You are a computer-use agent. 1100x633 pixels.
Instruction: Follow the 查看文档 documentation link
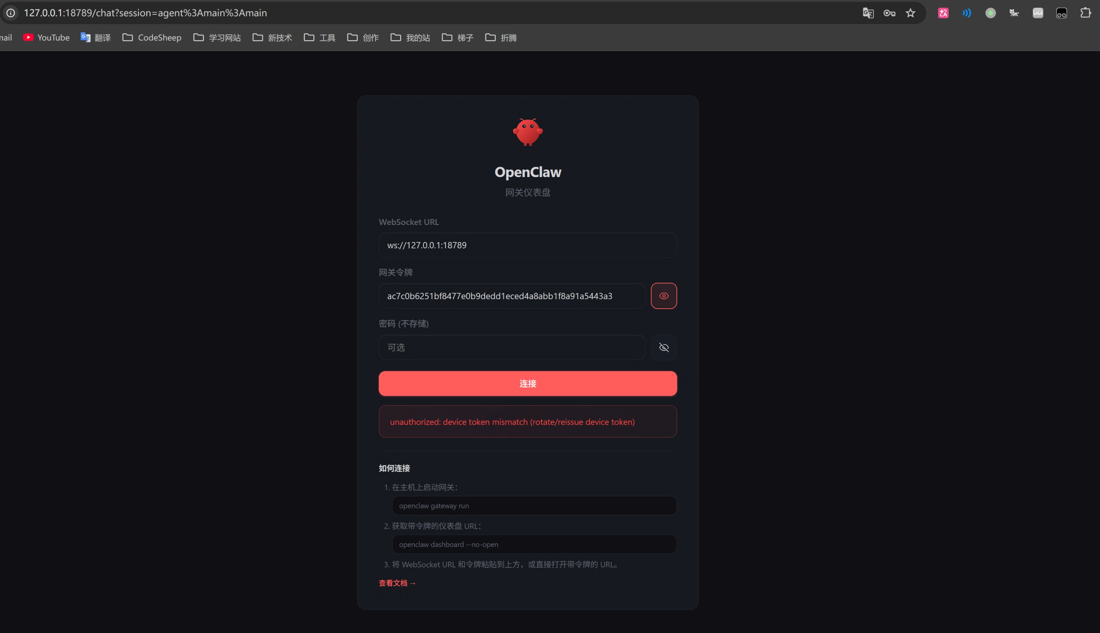(397, 583)
